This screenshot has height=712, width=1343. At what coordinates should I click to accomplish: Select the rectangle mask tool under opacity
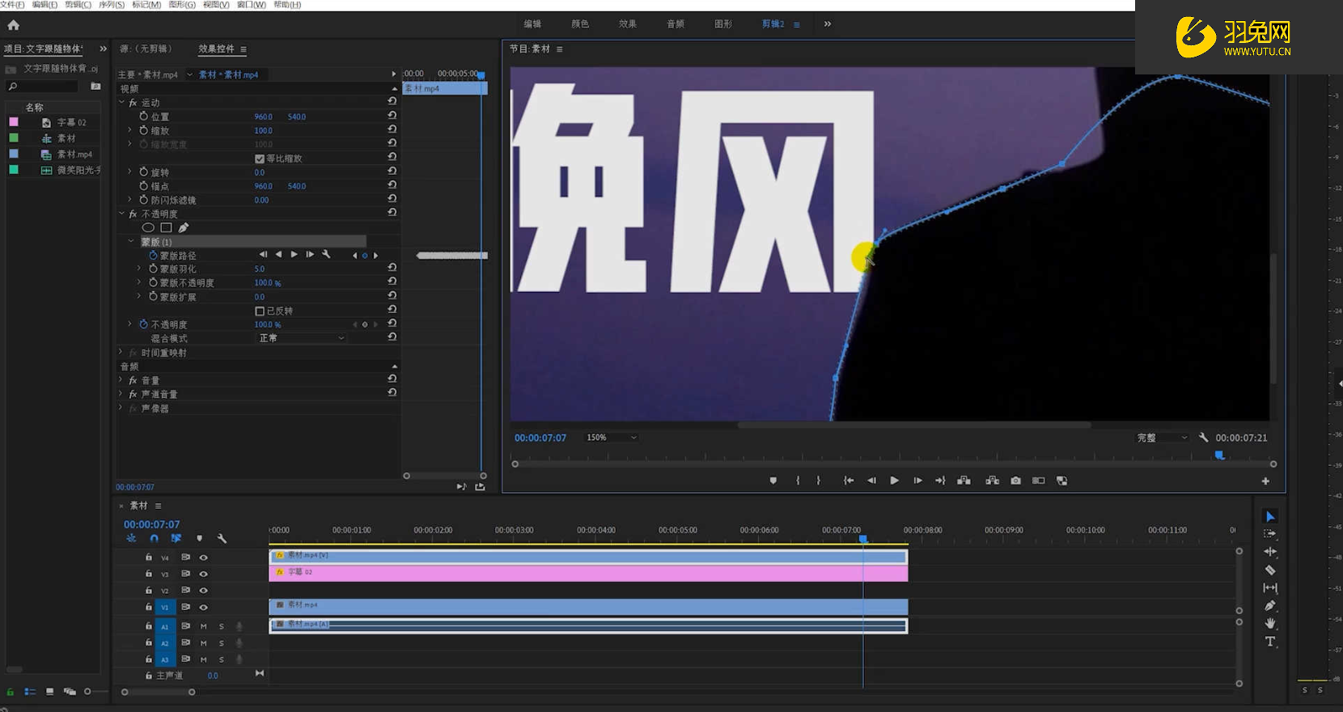166,227
